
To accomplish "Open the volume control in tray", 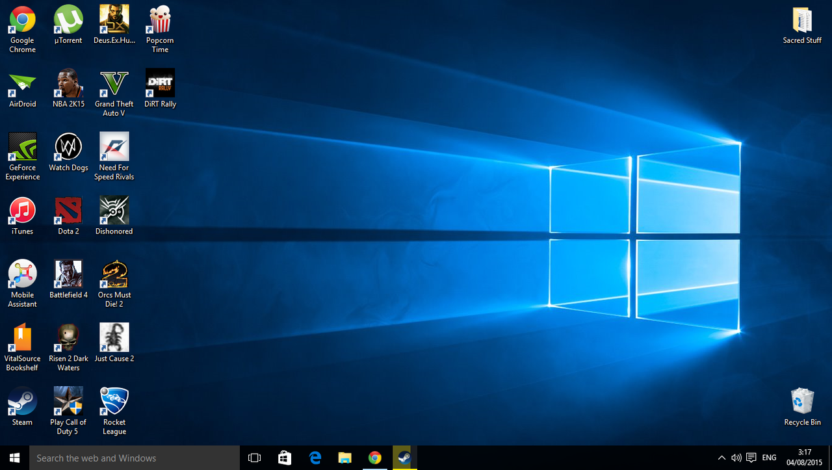I will [x=736, y=458].
